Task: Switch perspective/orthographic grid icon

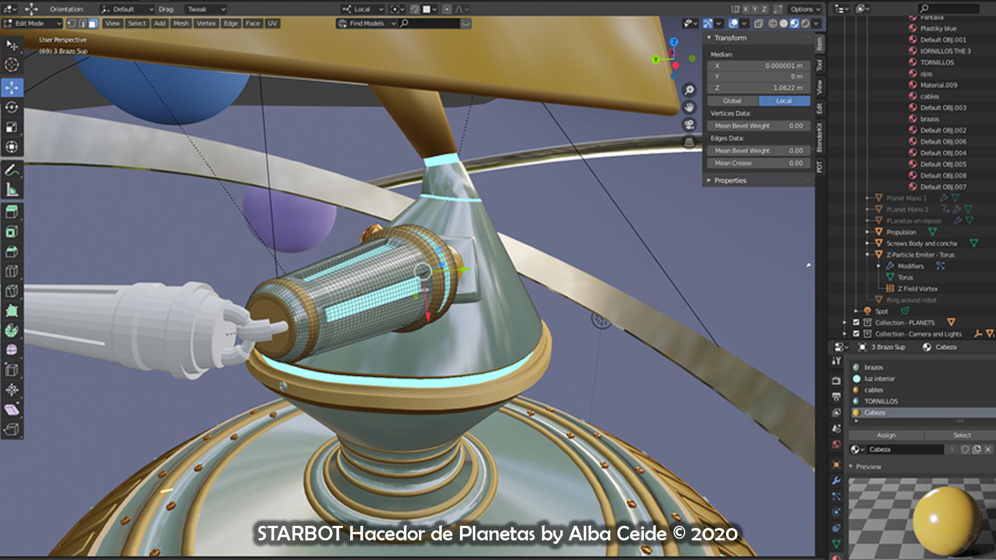Action: click(x=689, y=142)
